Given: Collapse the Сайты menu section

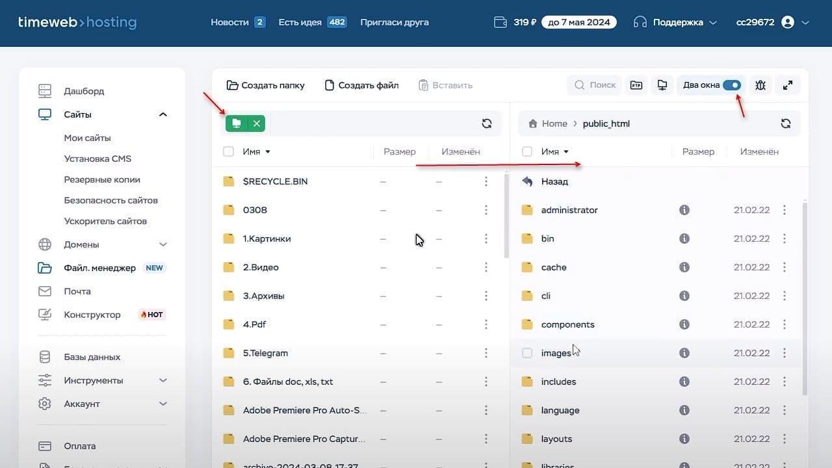Looking at the screenshot, I should pos(163,114).
